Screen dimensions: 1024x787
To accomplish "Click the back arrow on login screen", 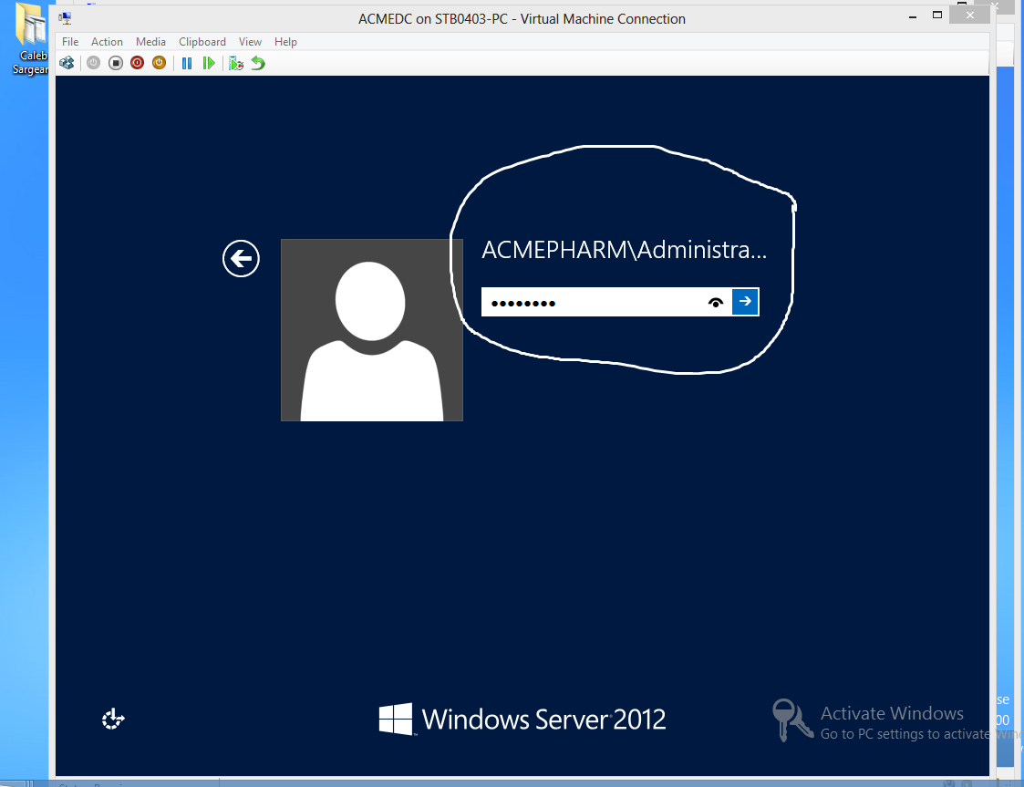I will click(241, 259).
